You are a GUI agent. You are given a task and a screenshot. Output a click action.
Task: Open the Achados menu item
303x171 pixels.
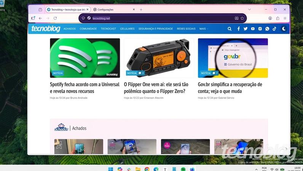[x=70, y=29]
